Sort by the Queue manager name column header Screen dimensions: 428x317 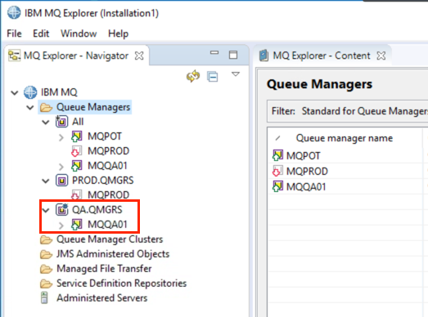coord(345,138)
